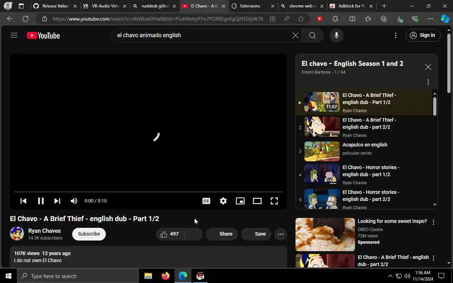Start voice search with the microphone
This screenshot has height=283, width=453.
pyautogui.click(x=337, y=35)
